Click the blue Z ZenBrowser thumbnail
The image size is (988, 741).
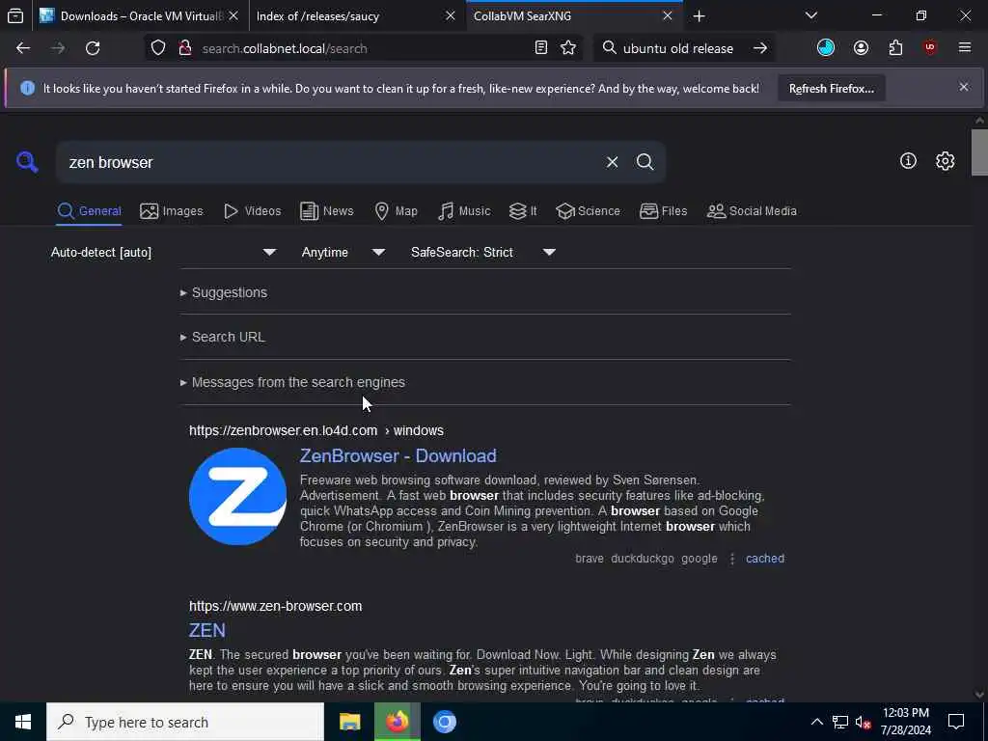click(x=237, y=497)
